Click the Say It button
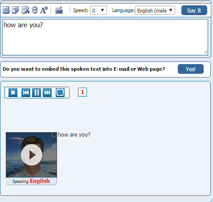The height and width of the screenshot is (202, 213). (x=194, y=10)
